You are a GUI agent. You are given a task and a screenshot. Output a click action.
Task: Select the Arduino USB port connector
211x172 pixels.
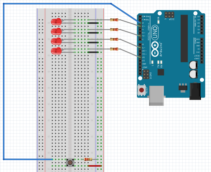coord(156,95)
